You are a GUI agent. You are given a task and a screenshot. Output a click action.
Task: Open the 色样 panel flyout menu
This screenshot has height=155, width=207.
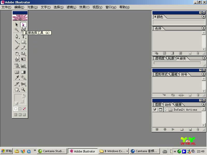[204, 28]
